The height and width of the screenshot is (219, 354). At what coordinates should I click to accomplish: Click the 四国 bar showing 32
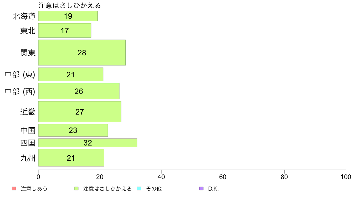click(x=88, y=143)
